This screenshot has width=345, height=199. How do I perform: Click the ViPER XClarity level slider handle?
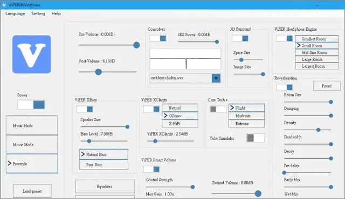pos(155,141)
